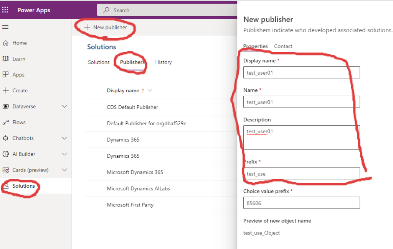Open the Flows icon in sidebar
This screenshot has height=249, width=393.
(6, 122)
